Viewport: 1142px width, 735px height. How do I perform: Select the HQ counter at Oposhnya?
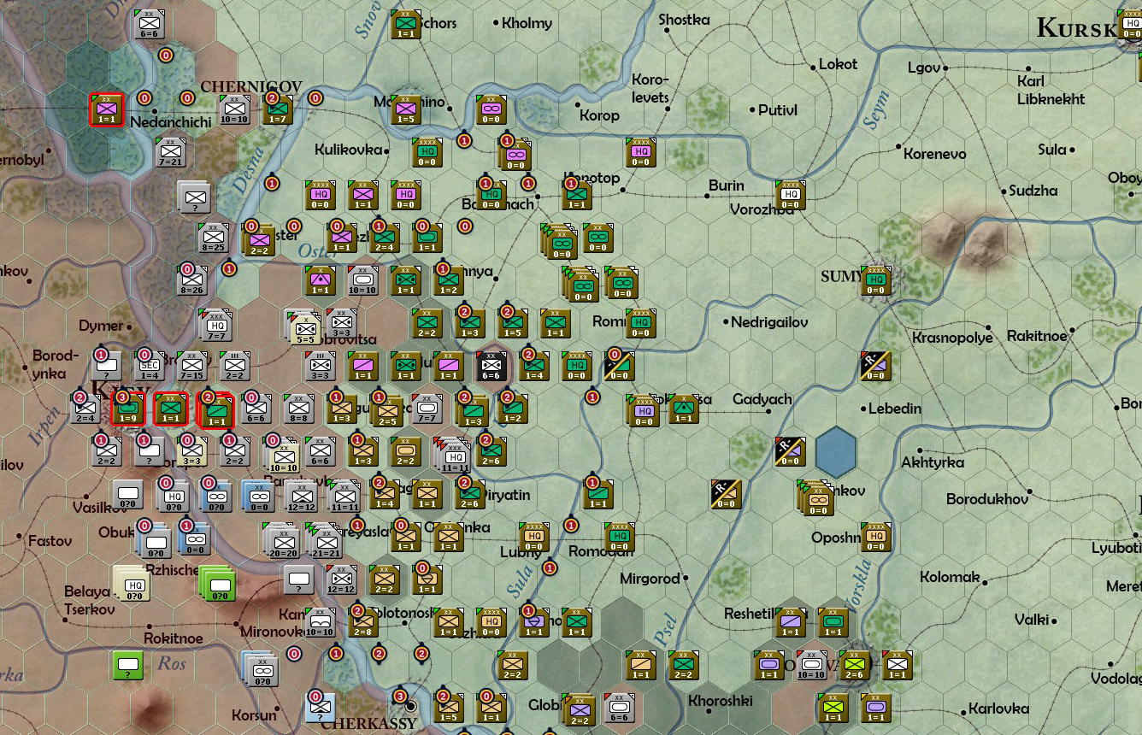point(875,538)
